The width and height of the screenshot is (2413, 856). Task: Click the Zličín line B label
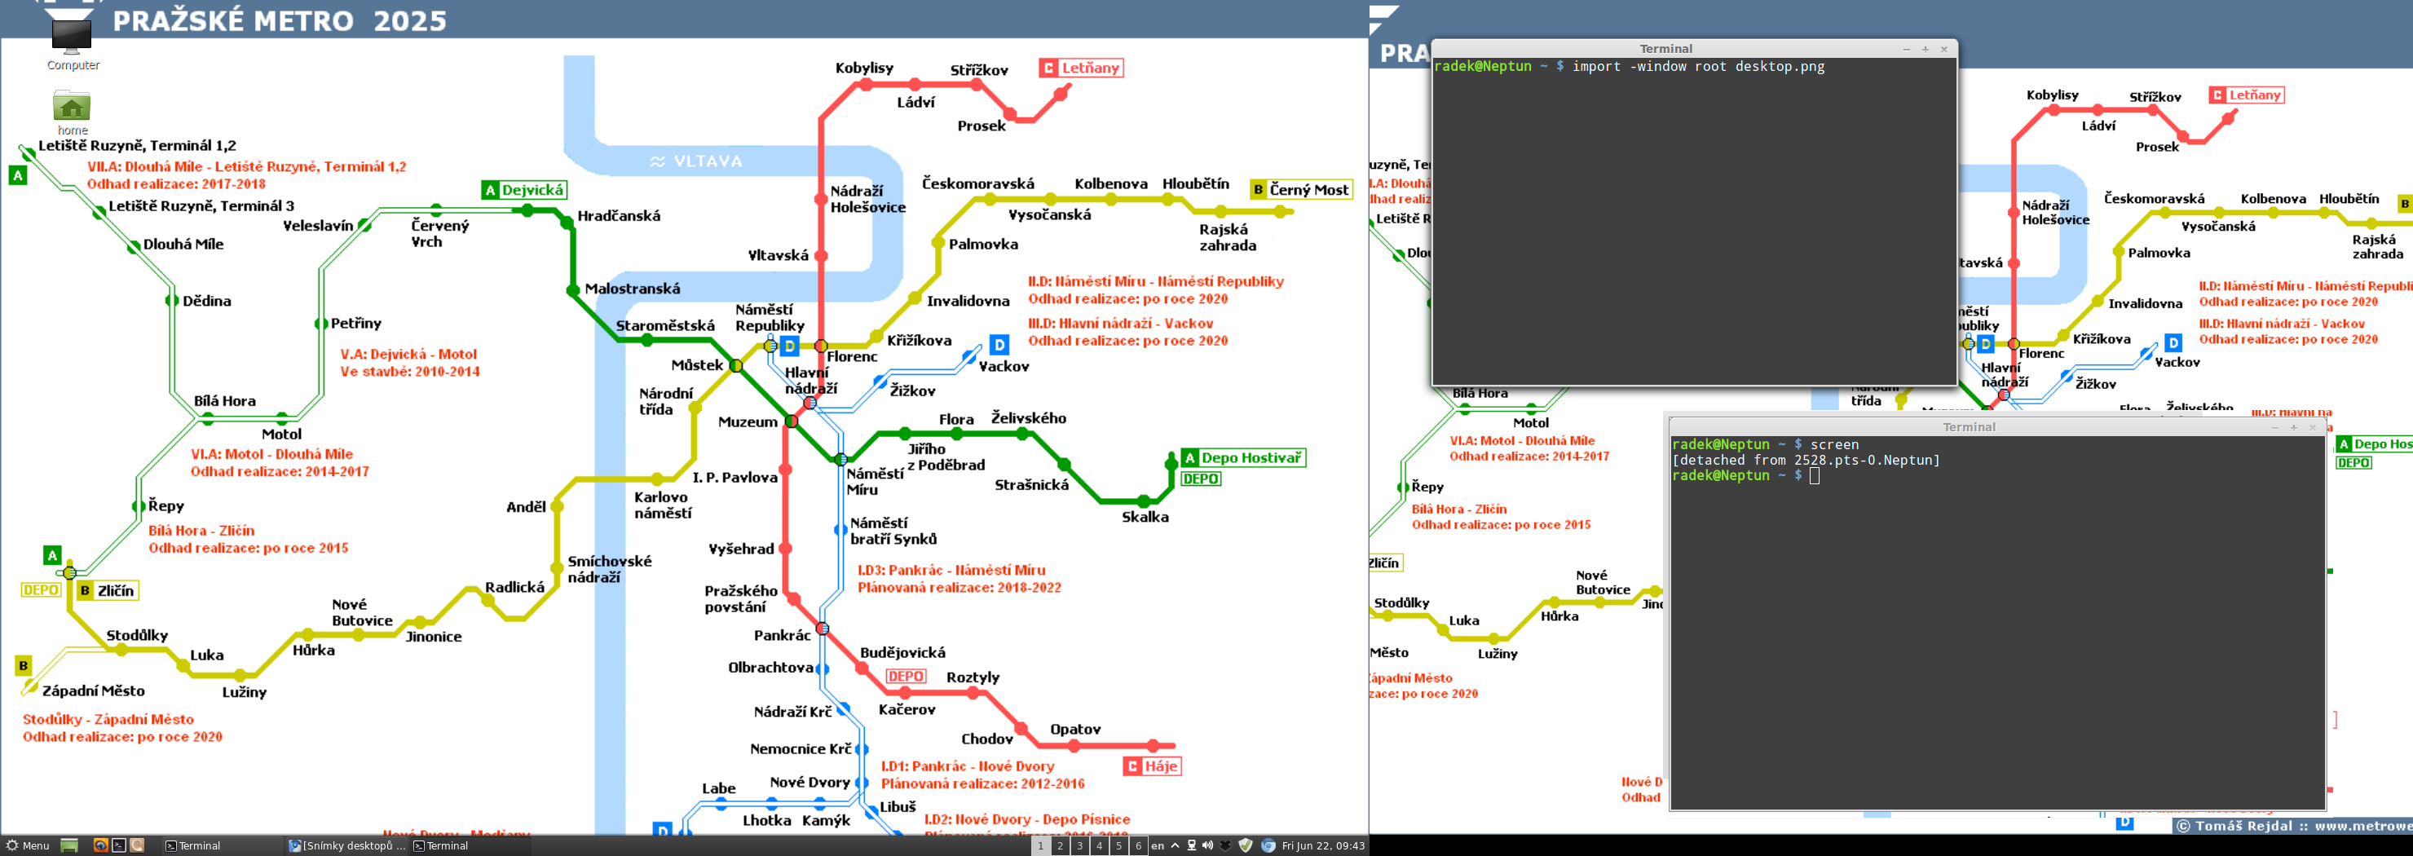tap(107, 591)
